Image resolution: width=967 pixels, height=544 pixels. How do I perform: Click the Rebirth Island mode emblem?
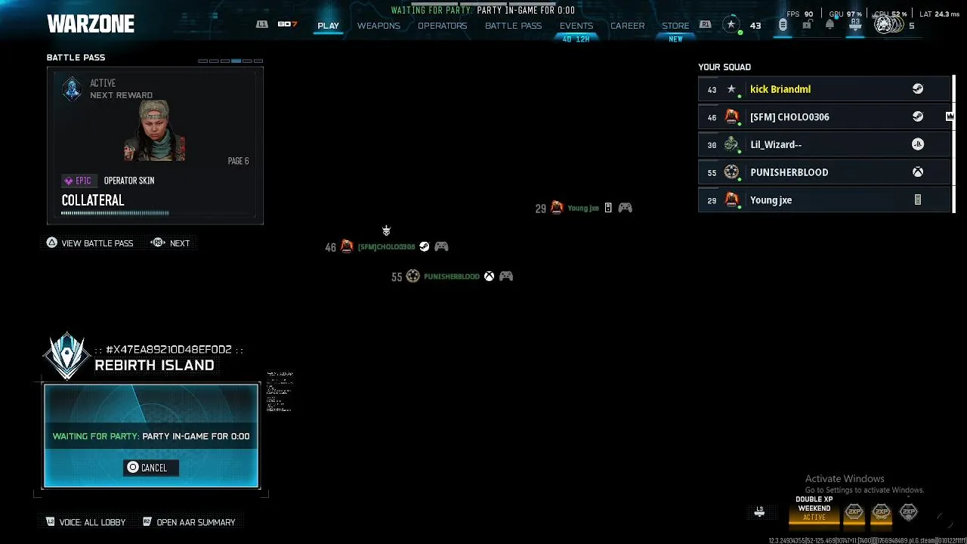(67, 355)
